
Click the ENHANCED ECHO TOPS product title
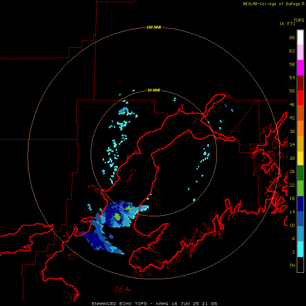(x=119, y=304)
